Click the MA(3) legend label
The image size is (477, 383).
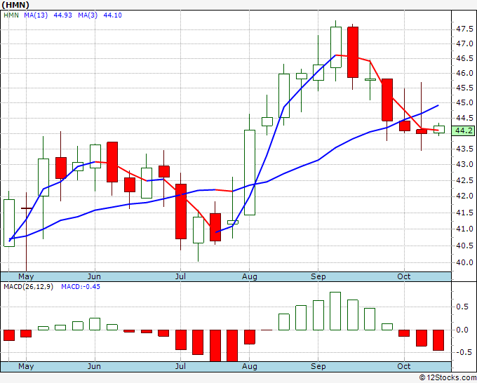[x=88, y=15]
